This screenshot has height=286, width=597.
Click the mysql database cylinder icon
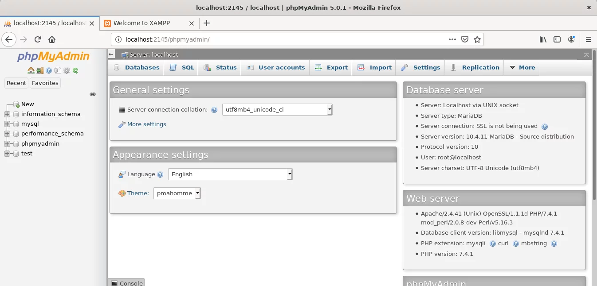click(x=16, y=124)
